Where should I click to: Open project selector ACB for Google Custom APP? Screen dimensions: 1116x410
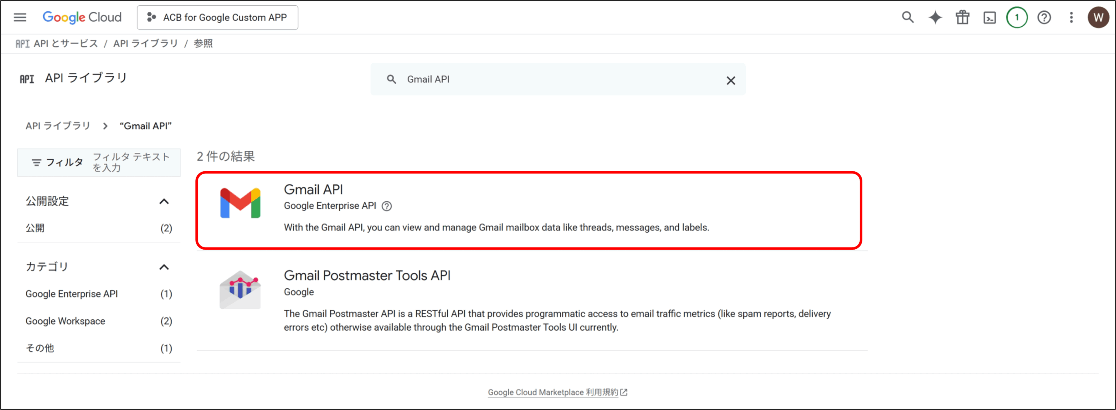(x=218, y=17)
